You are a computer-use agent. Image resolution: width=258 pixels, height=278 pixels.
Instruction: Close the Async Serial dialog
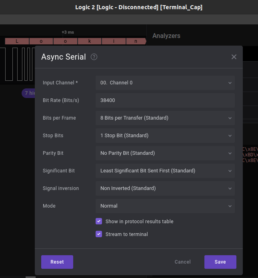[x=234, y=57]
